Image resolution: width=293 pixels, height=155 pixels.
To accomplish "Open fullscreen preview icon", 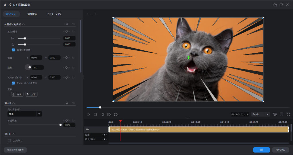I will coord(288,114).
